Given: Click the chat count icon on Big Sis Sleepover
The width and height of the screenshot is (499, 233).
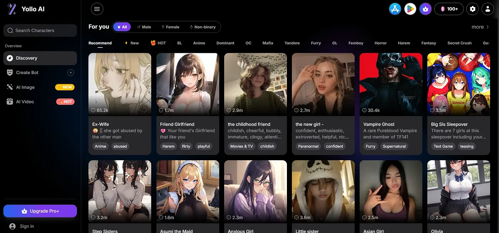Looking at the screenshot, I should pyautogui.click(x=432, y=110).
